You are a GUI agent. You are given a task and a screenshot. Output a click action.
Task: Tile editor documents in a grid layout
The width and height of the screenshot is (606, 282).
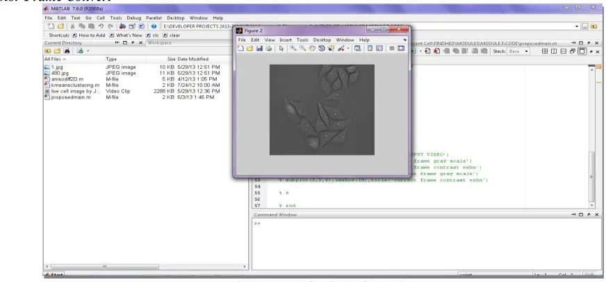coord(545,51)
